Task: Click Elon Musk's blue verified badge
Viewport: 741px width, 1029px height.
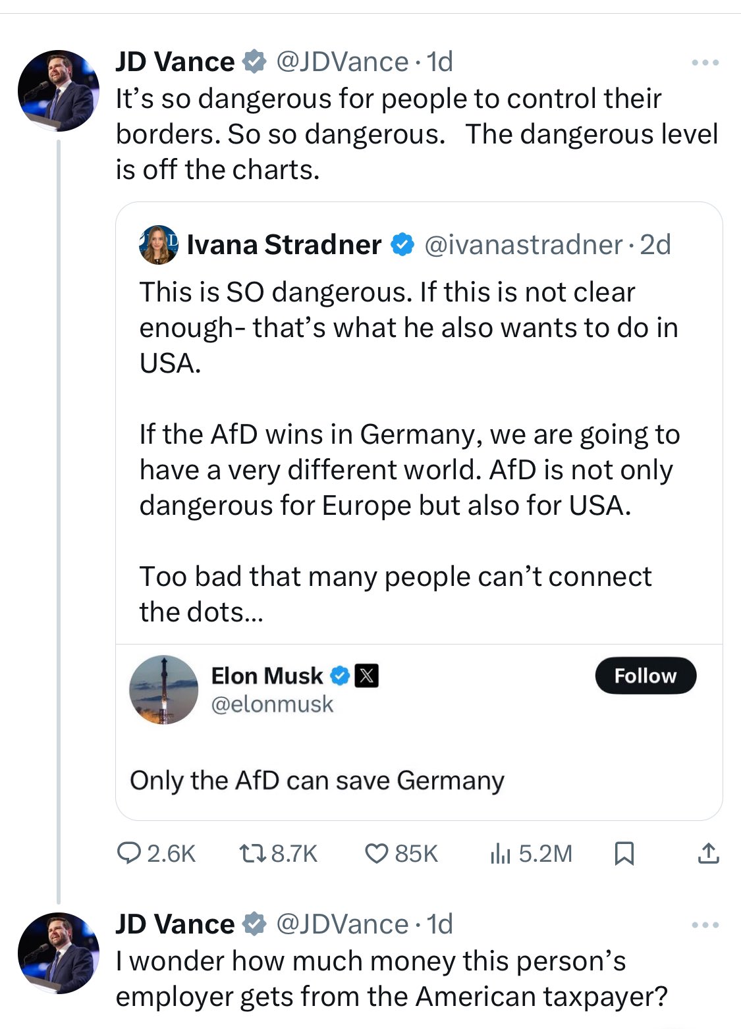Action: [x=339, y=675]
